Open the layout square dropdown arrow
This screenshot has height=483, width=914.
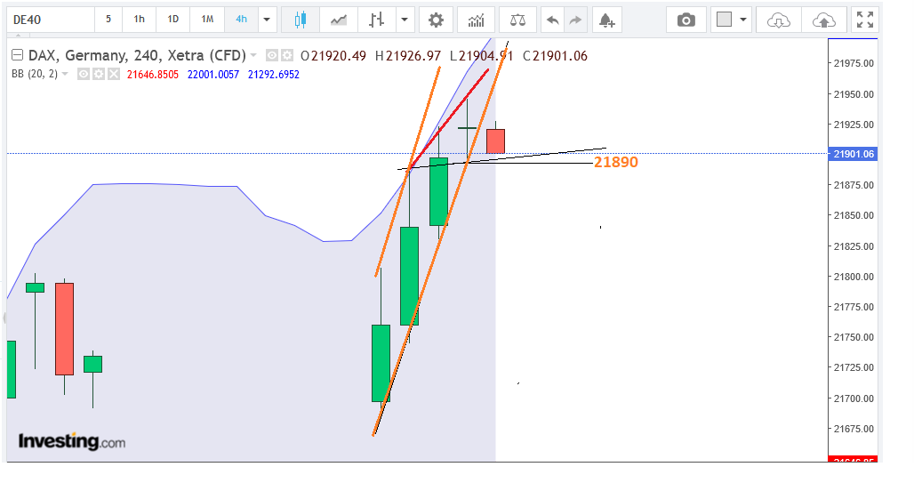coord(743,20)
